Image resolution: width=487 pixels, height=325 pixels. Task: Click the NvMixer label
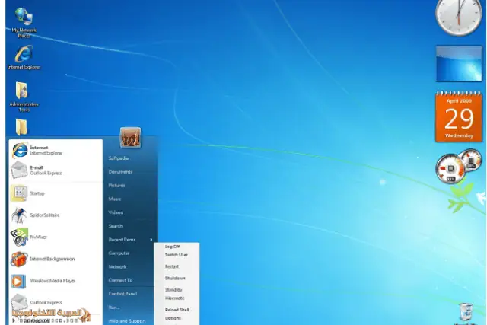(39, 237)
